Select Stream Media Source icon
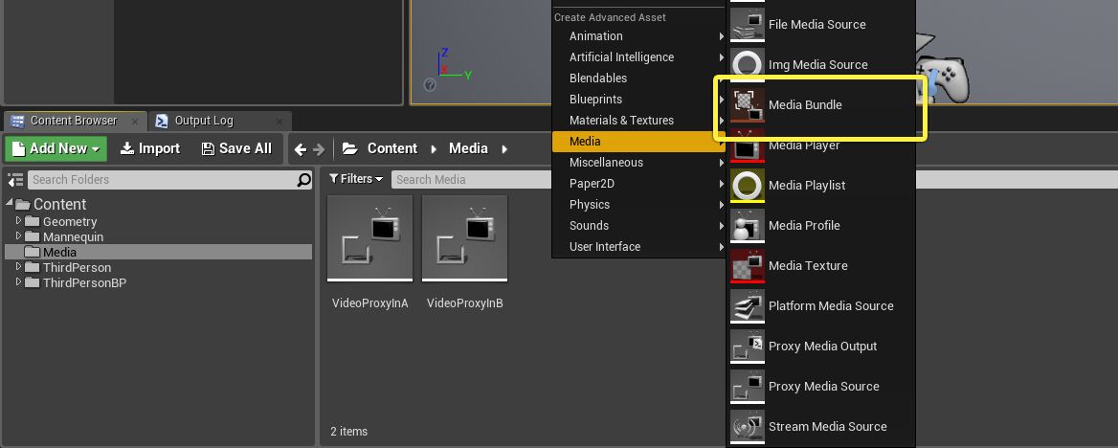Image resolution: width=1118 pixels, height=448 pixels. (x=748, y=427)
